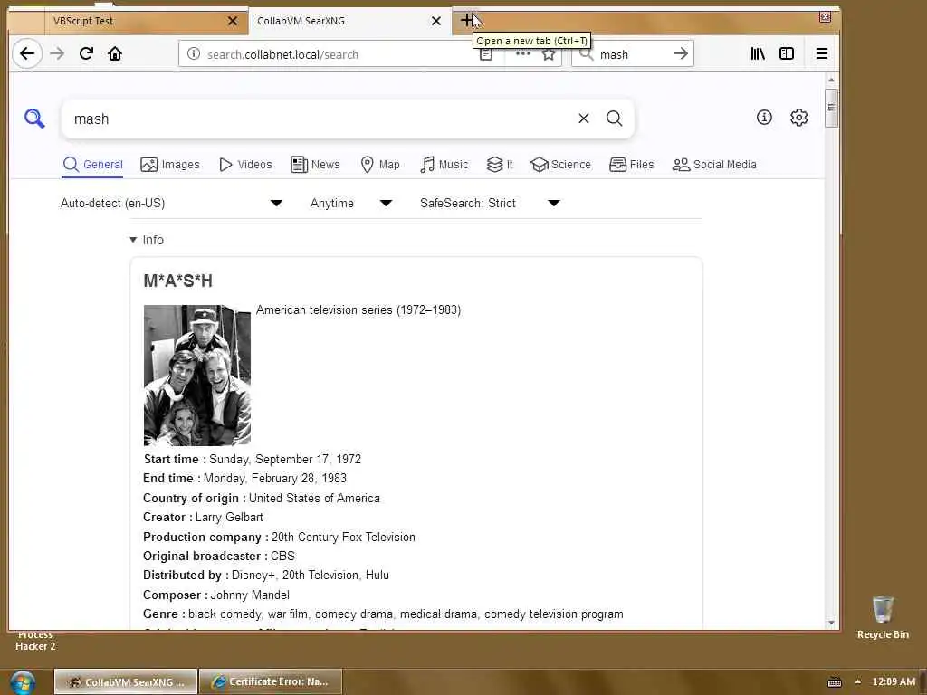The image size is (927, 695).
Task: Switch to It category results
Action: point(500,165)
